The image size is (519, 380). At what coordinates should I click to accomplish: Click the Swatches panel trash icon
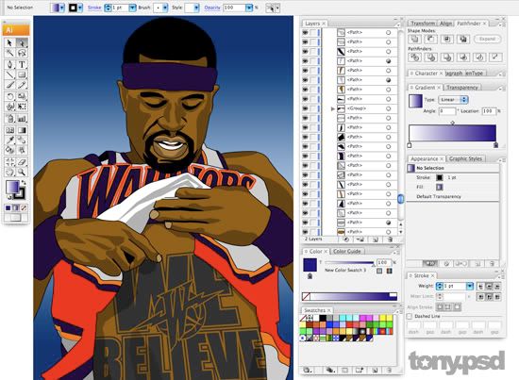click(x=390, y=370)
